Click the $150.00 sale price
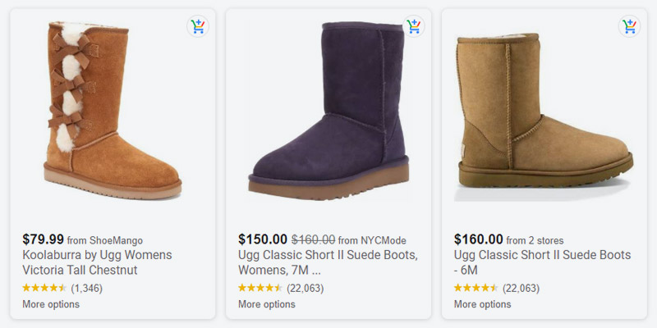This screenshot has width=657, height=328. coord(263,239)
